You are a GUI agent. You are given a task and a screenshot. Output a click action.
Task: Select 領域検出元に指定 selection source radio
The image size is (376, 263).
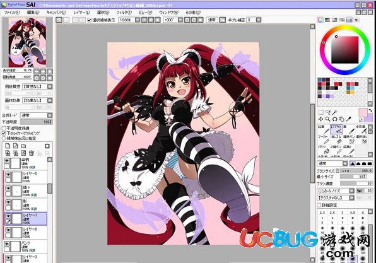click(x=4, y=138)
